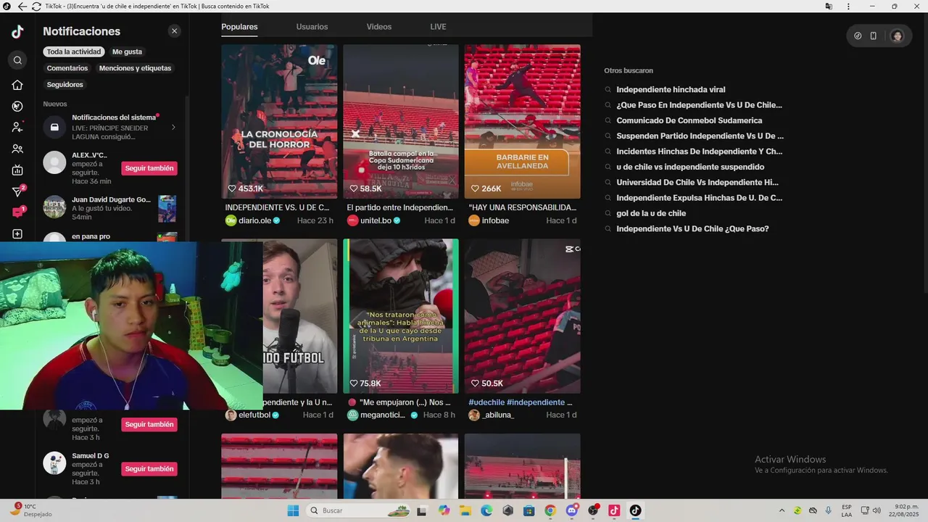Search suggestion Comunicado De Conmebol Sudamerica
928x522 pixels.
coord(689,120)
